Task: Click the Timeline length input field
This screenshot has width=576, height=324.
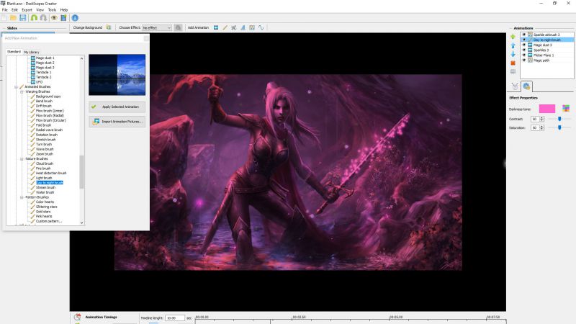Action: (x=175, y=318)
